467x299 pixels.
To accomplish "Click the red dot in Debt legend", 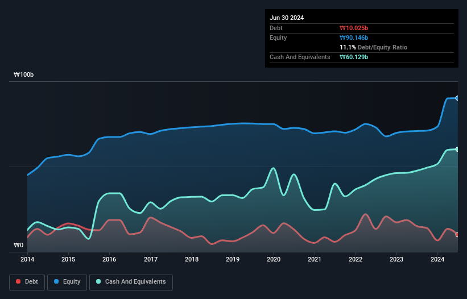I will (x=18, y=281).
